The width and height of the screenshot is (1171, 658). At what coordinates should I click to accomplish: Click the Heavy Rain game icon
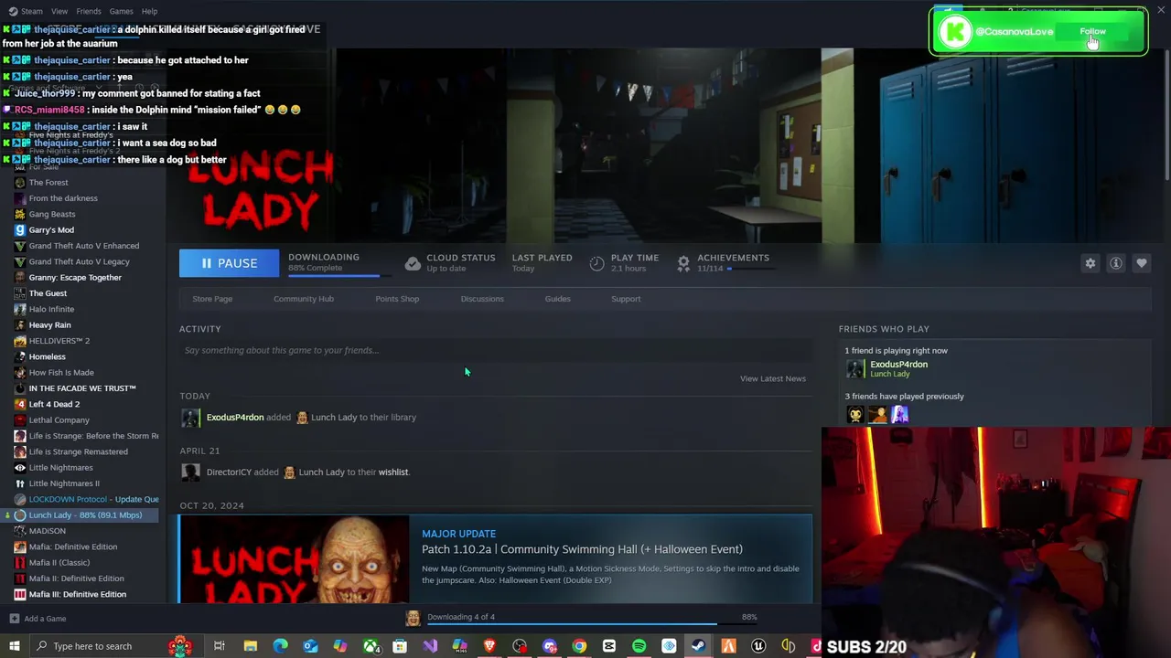click(x=20, y=325)
